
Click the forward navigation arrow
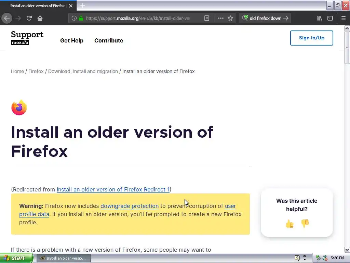18,18
